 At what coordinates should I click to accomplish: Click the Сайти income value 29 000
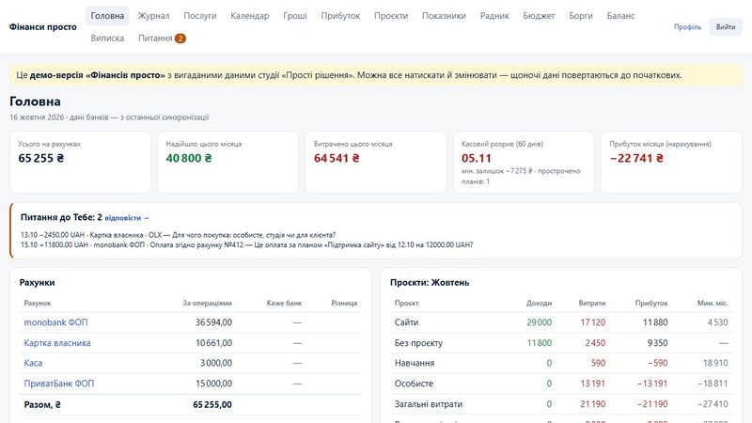pos(539,322)
